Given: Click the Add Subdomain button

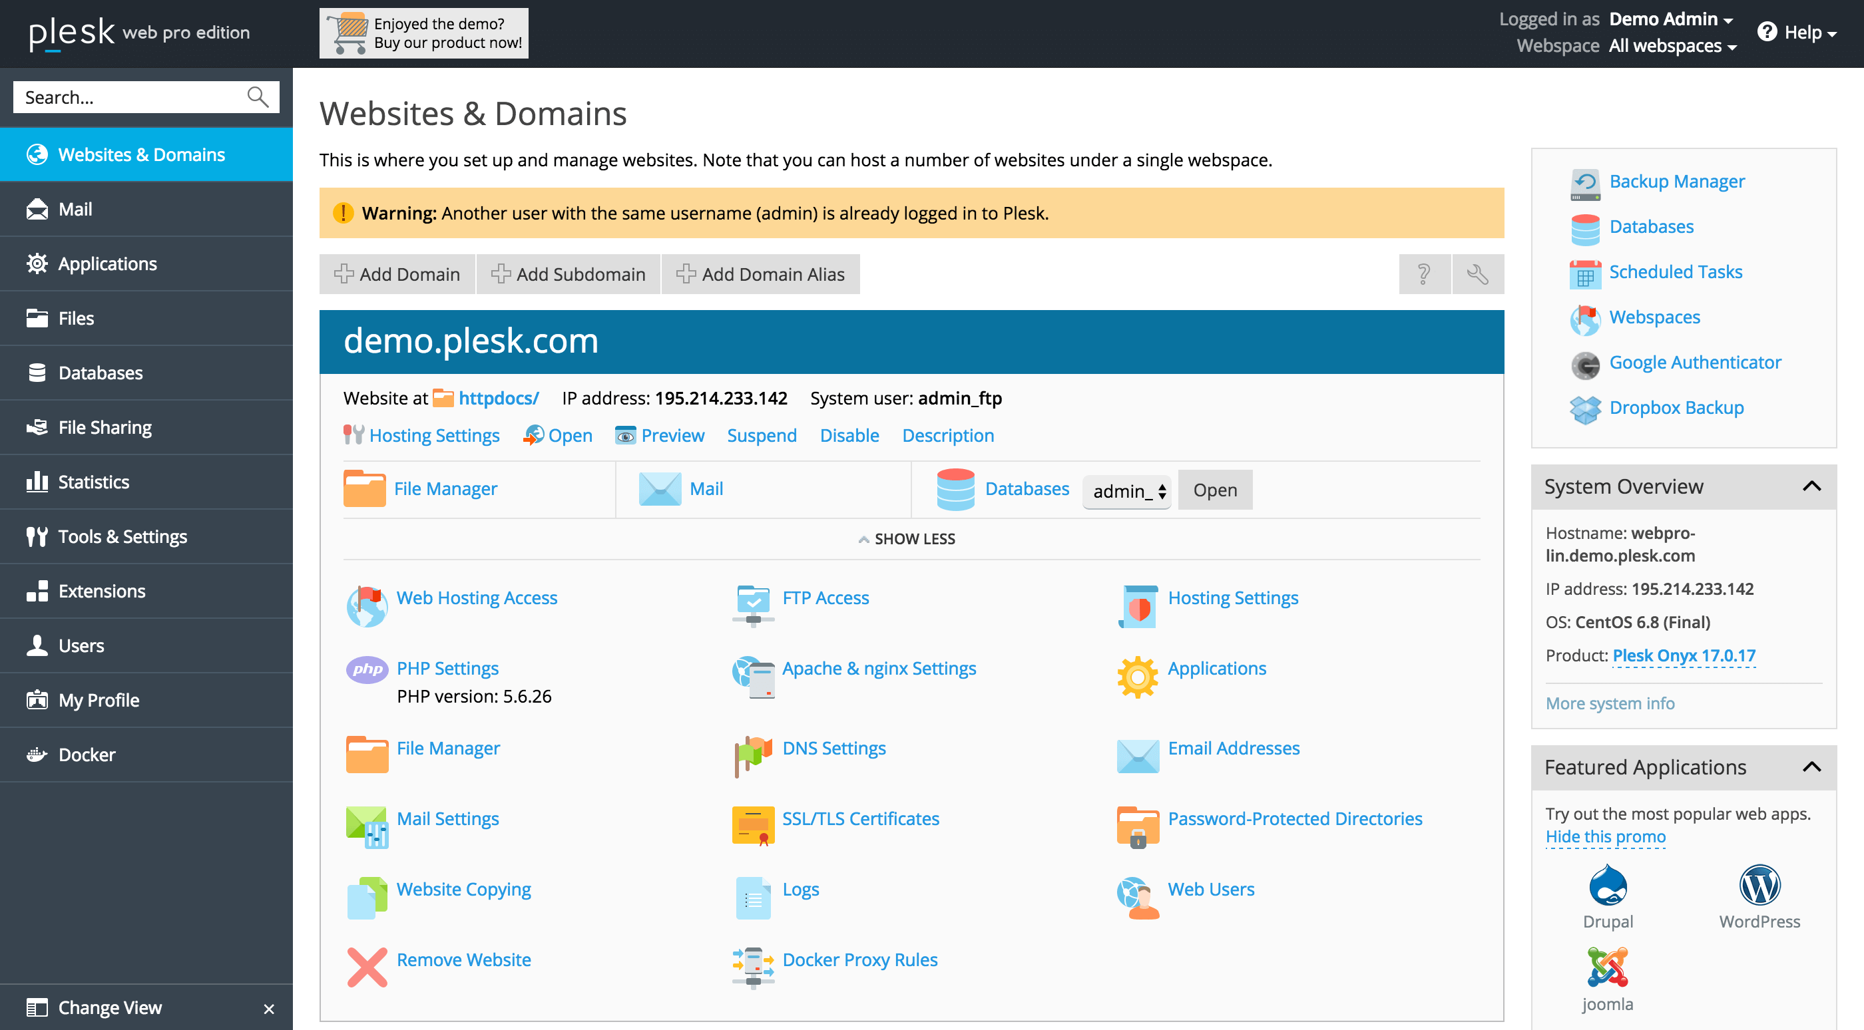Looking at the screenshot, I should pos(569,273).
